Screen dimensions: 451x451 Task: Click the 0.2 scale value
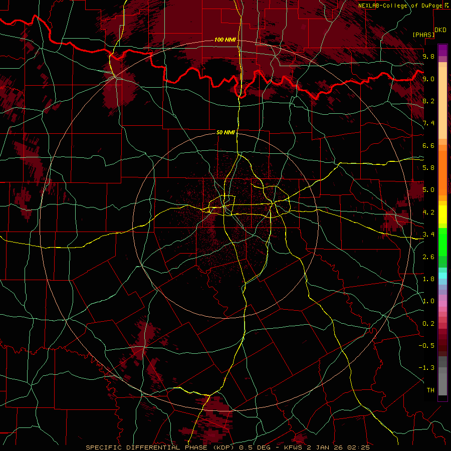428,324
